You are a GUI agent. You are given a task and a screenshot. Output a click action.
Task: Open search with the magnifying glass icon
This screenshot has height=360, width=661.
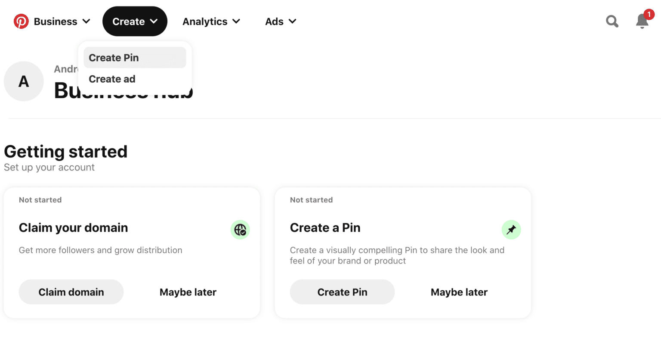click(612, 21)
